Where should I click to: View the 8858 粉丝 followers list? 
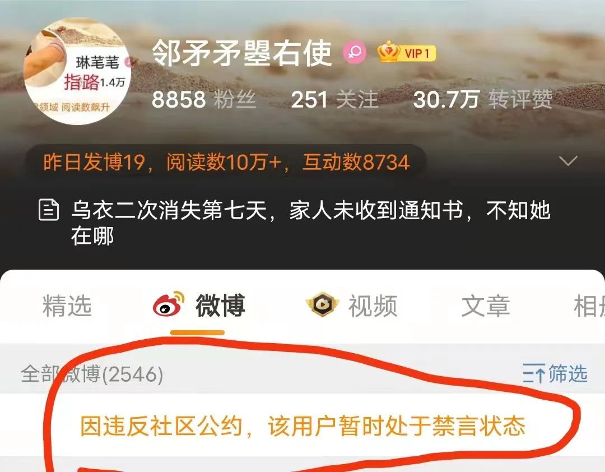point(204,99)
